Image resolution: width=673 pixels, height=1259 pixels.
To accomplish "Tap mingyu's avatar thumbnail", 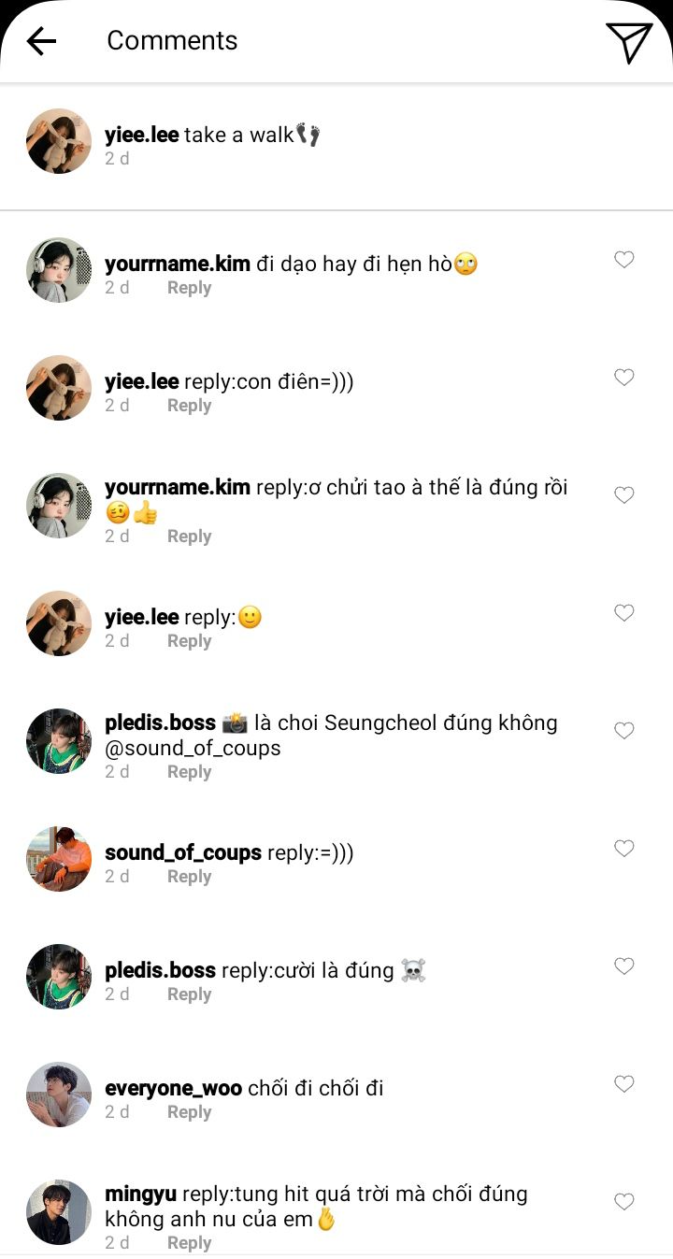I will [59, 1212].
